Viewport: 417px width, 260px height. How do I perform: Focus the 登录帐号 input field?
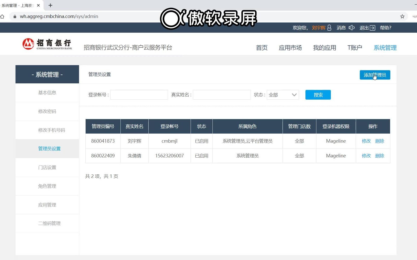[x=139, y=95]
